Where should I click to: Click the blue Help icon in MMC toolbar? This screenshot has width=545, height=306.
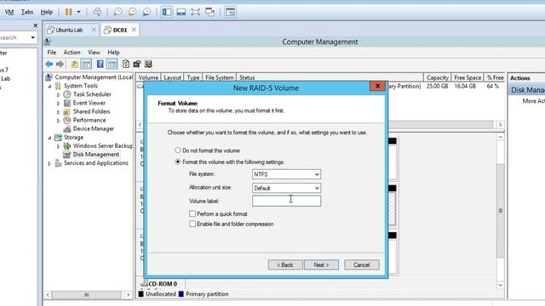pyautogui.click(x=100, y=65)
